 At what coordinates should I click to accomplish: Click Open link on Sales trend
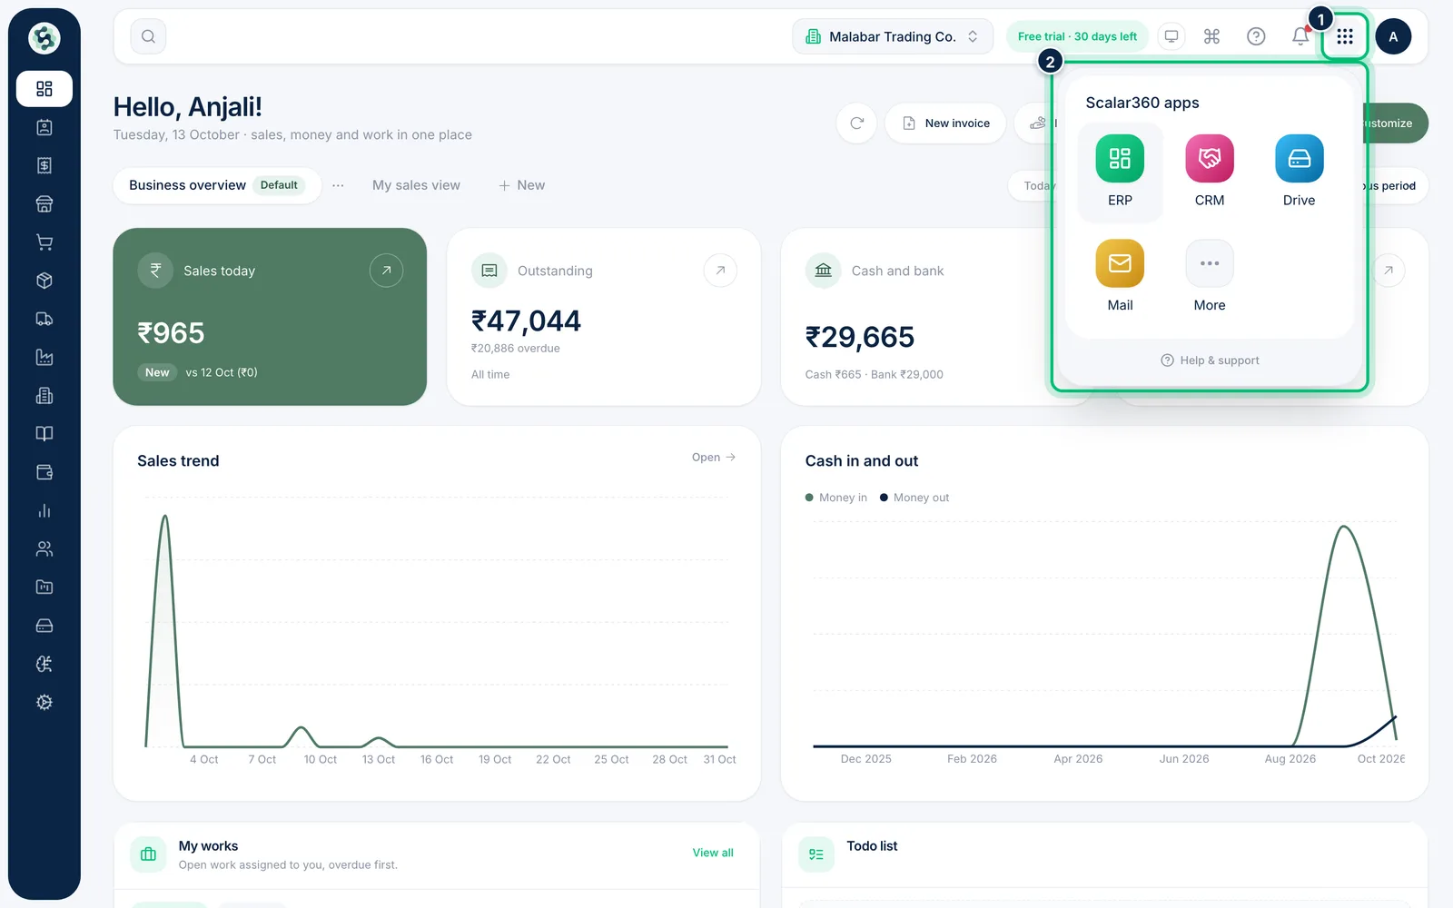pyautogui.click(x=714, y=458)
